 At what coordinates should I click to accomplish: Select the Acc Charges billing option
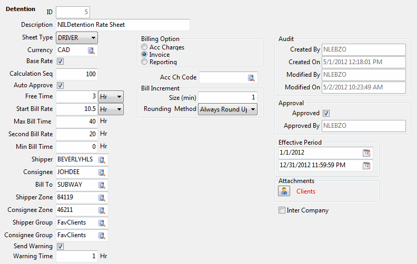coord(144,47)
